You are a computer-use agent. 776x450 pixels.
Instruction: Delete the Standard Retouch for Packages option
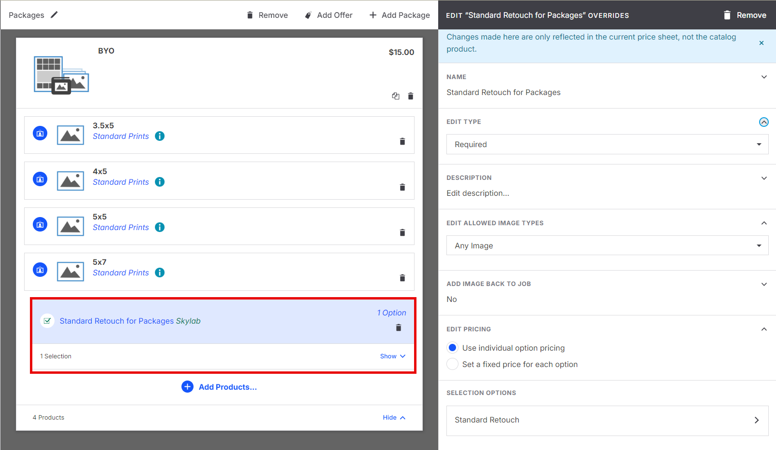point(398,327)
